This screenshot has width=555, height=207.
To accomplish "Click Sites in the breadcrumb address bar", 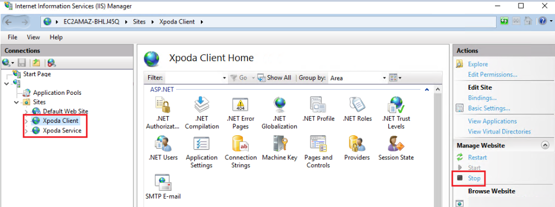I will pyautogui.click(x=139, y=21).
